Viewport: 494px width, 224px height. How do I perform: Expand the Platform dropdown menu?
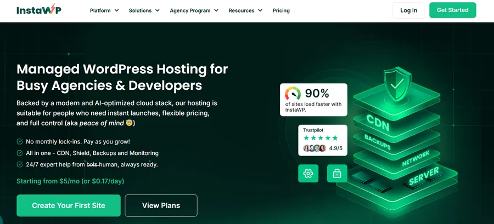pyautogui.click(x=104, y=10)
